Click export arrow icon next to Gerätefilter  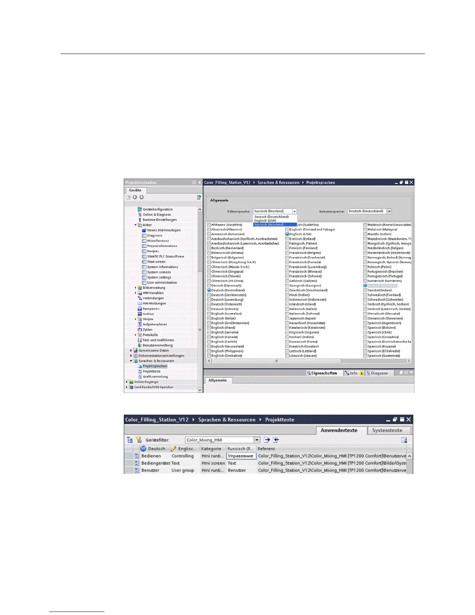point(267,440)
